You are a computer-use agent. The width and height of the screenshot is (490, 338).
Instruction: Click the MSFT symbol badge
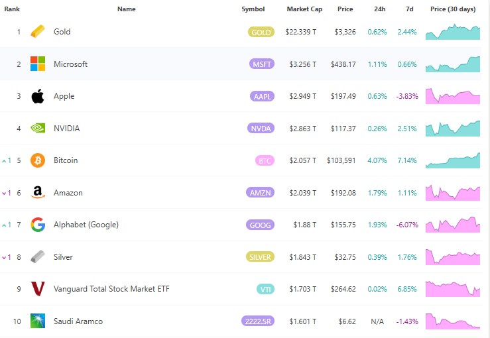click(x=262, y=64)
